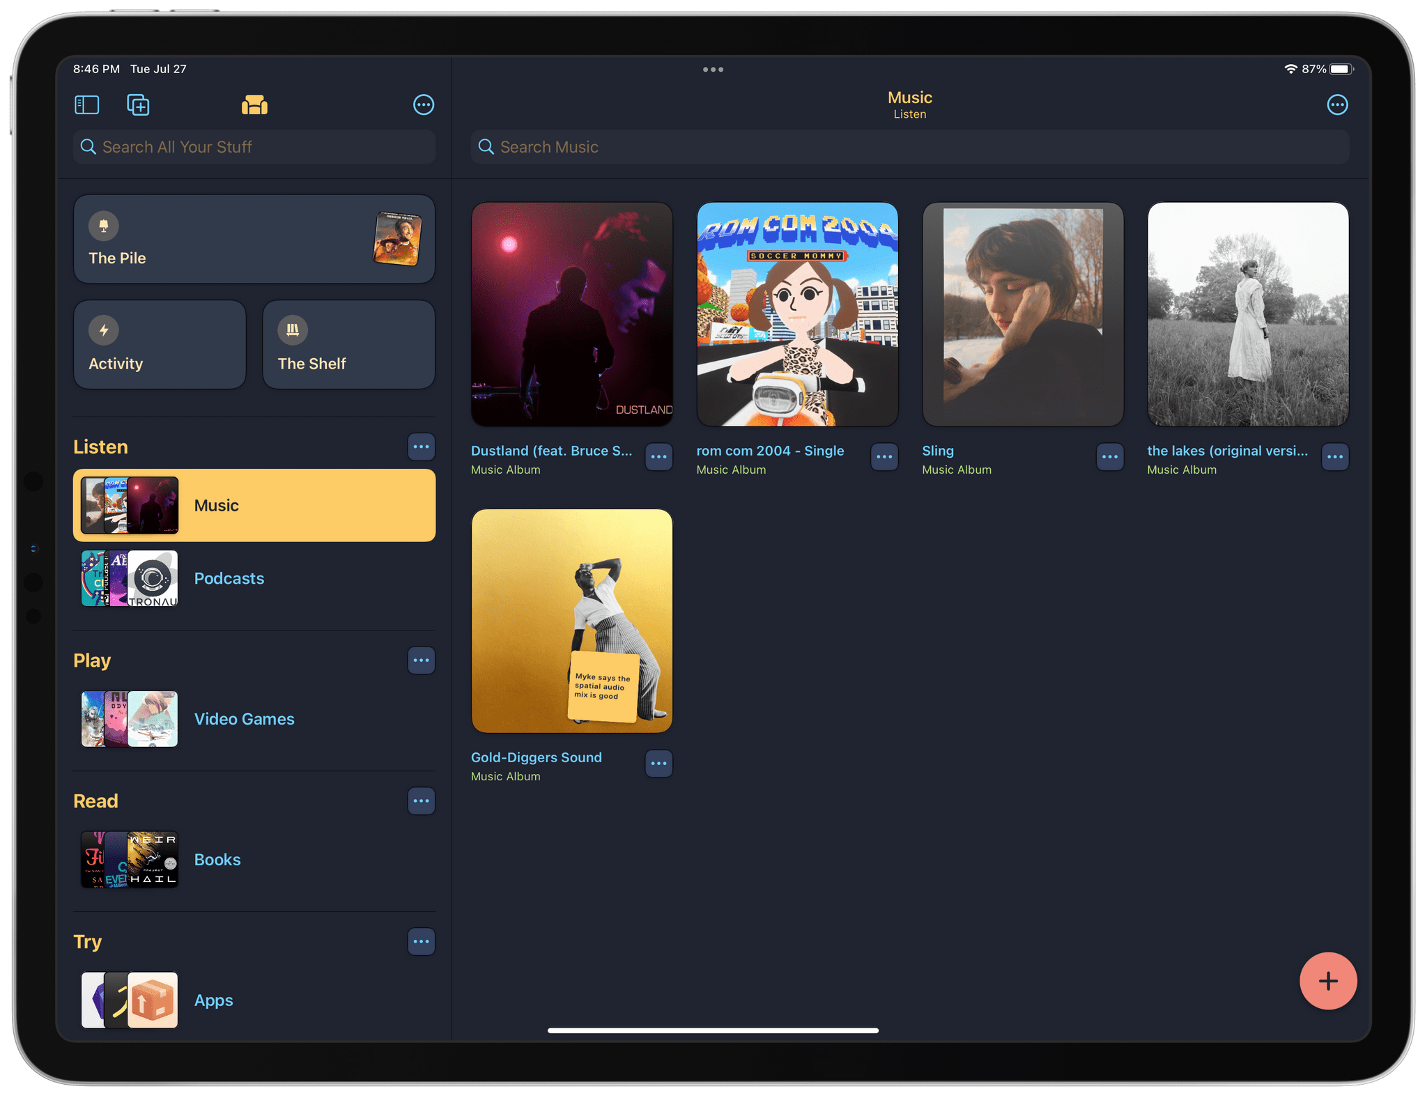Tap the lamp icon on The Pile
Image resolution: width=1427 pixels, height=1098 pixels.
click(104, 226)
